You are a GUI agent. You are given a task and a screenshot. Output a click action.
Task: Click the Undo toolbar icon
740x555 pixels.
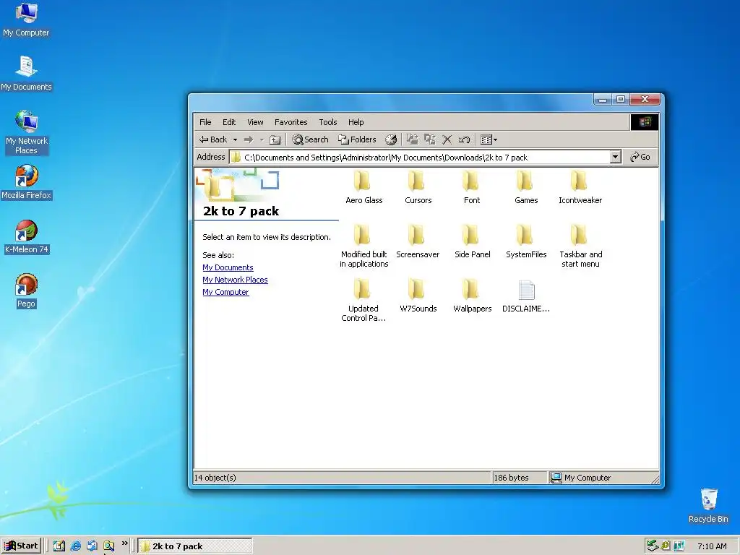[464, 139]
